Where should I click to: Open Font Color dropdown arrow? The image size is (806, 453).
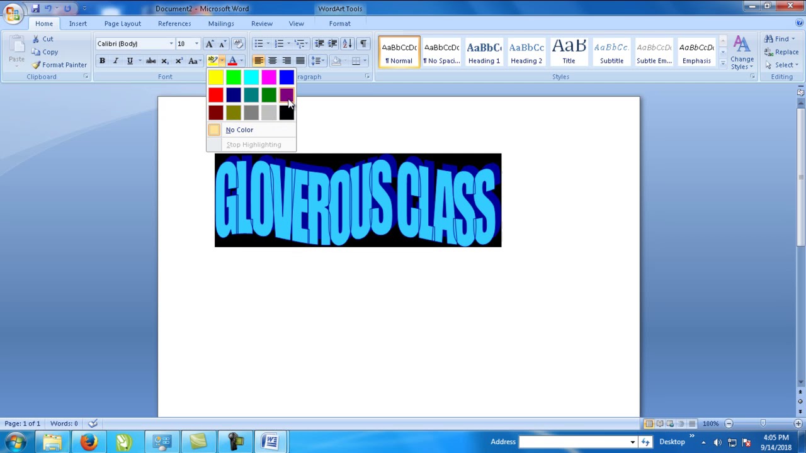click(241, 61)
